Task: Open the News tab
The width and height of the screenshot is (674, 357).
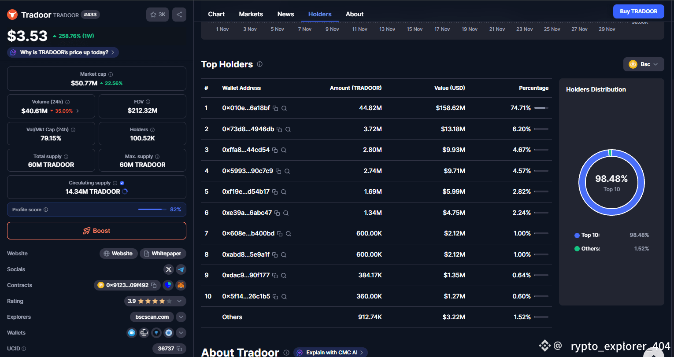Action: [286, 14]
